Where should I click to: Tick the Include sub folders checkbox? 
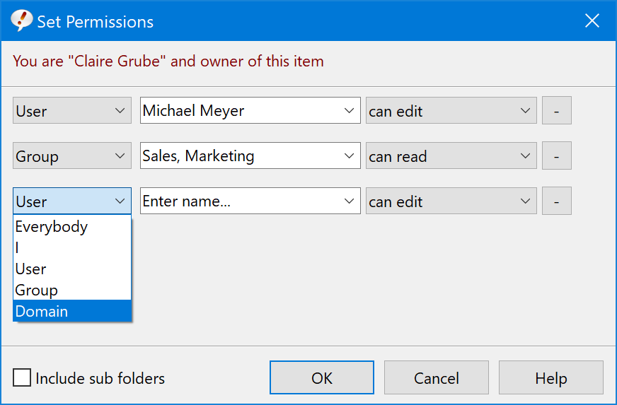pos(22,377)
